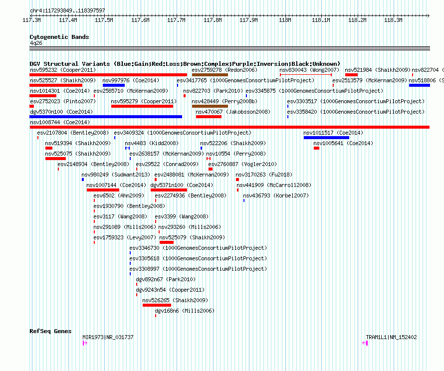Select the esv2759278 brown complex bar
This screenshot has height=371, width=444.
210,75
